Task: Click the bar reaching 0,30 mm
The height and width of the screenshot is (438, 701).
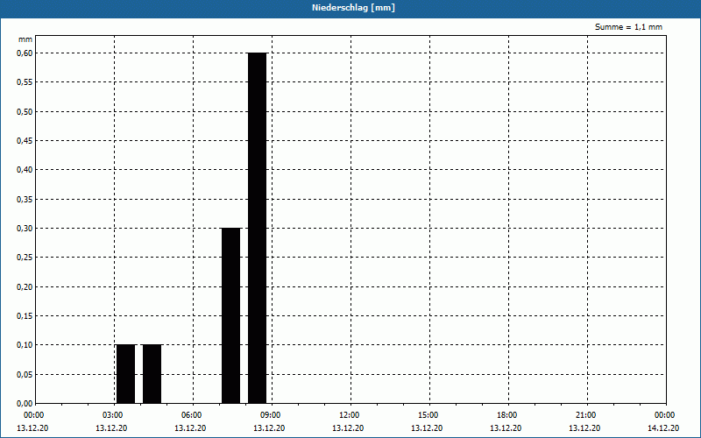Action: click(x=231, y=315)
